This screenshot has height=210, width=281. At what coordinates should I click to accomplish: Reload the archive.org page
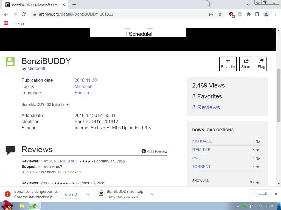[x=24, y=14]
